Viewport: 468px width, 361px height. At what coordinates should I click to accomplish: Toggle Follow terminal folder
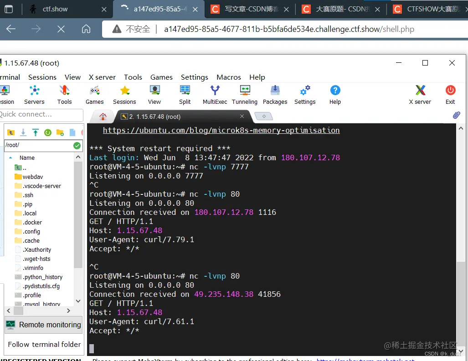pos(44,344)
